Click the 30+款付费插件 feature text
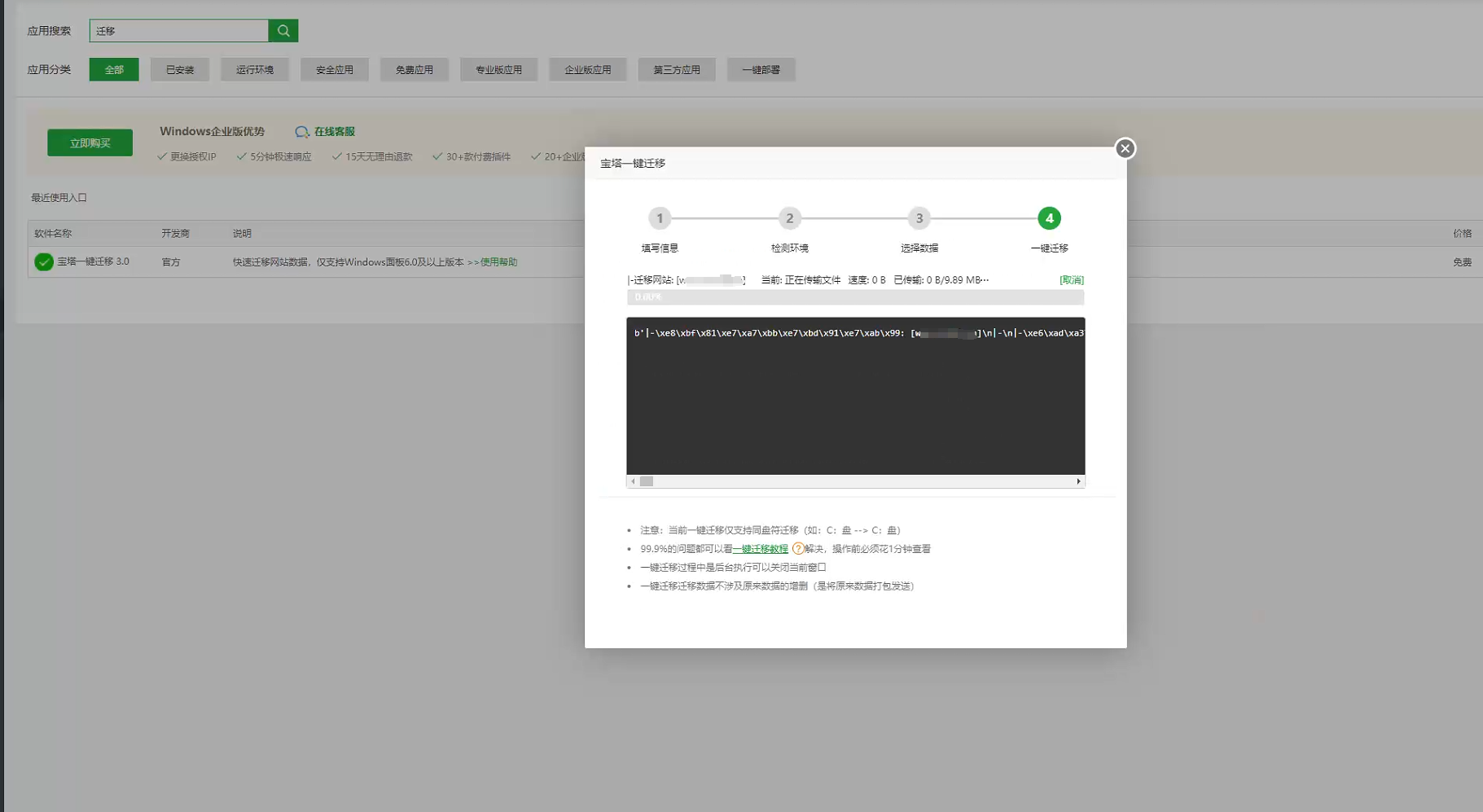This screenshot has width=1483, height=812. pyautogui.click(x=478, y=157)
